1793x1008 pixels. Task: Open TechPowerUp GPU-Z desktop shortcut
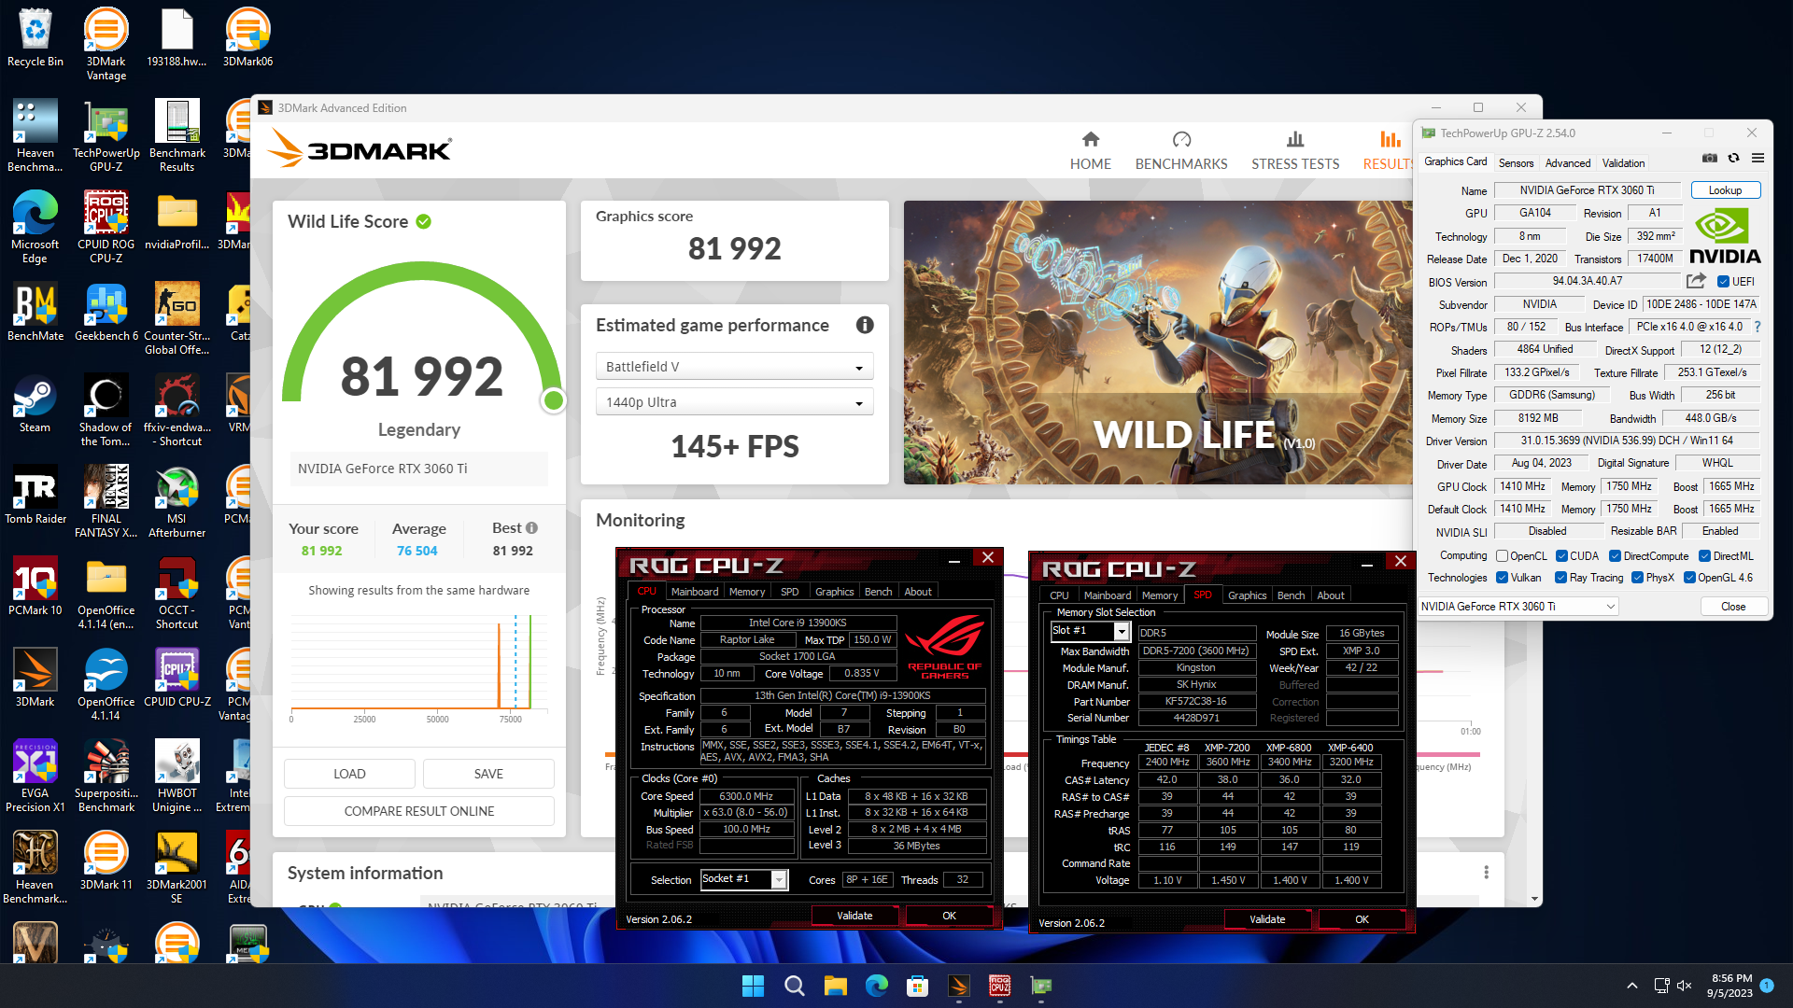[x=106, y=136]
